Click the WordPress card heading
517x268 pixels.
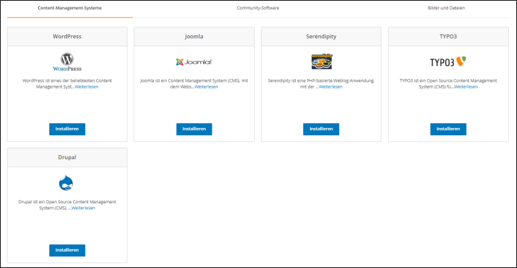pyautogui.click(x=67, y=37)
